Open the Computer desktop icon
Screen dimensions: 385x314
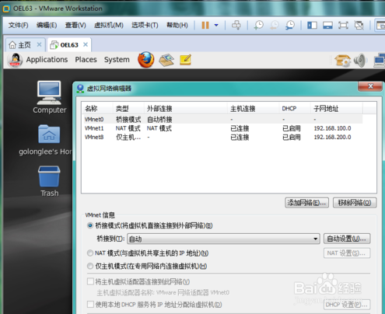tap(49, 97)
